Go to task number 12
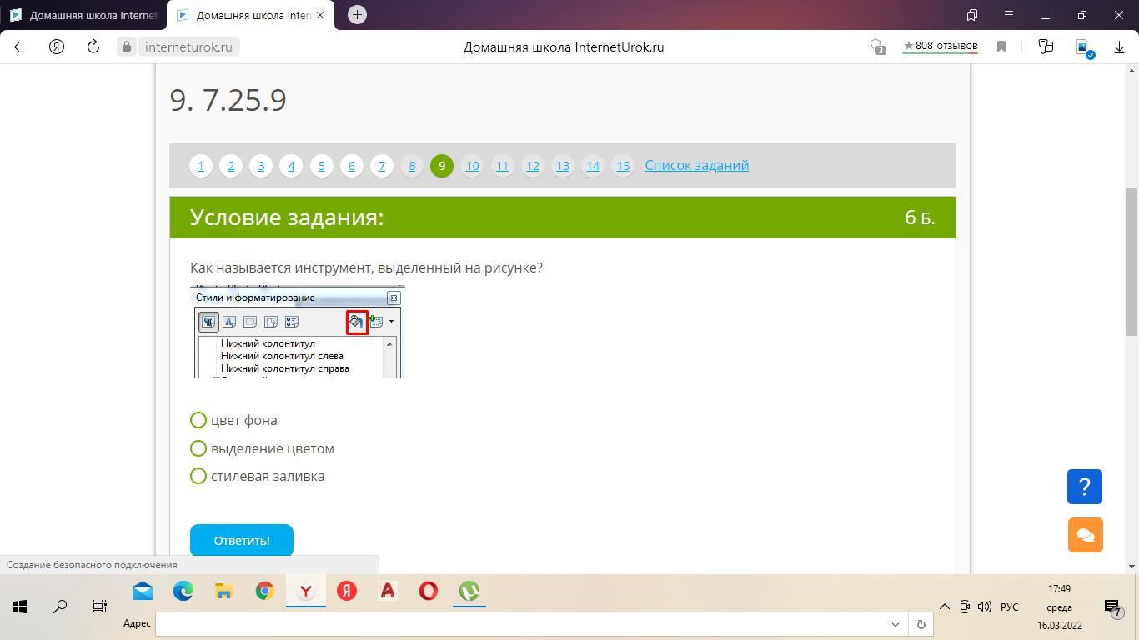This screenshot has height=640, width=1139. 532,166
